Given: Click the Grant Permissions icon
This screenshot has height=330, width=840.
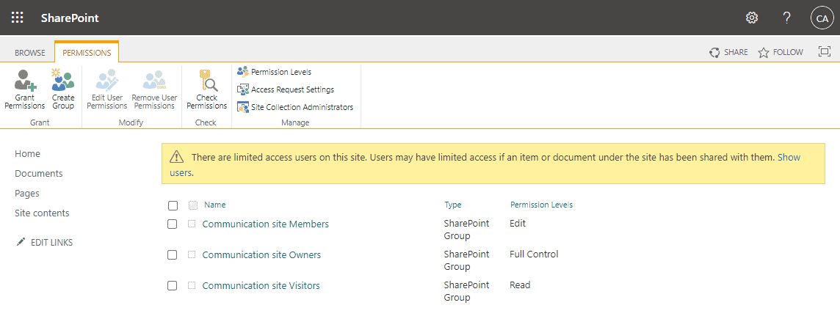Looking at the screenshot, I should (25, 80).
